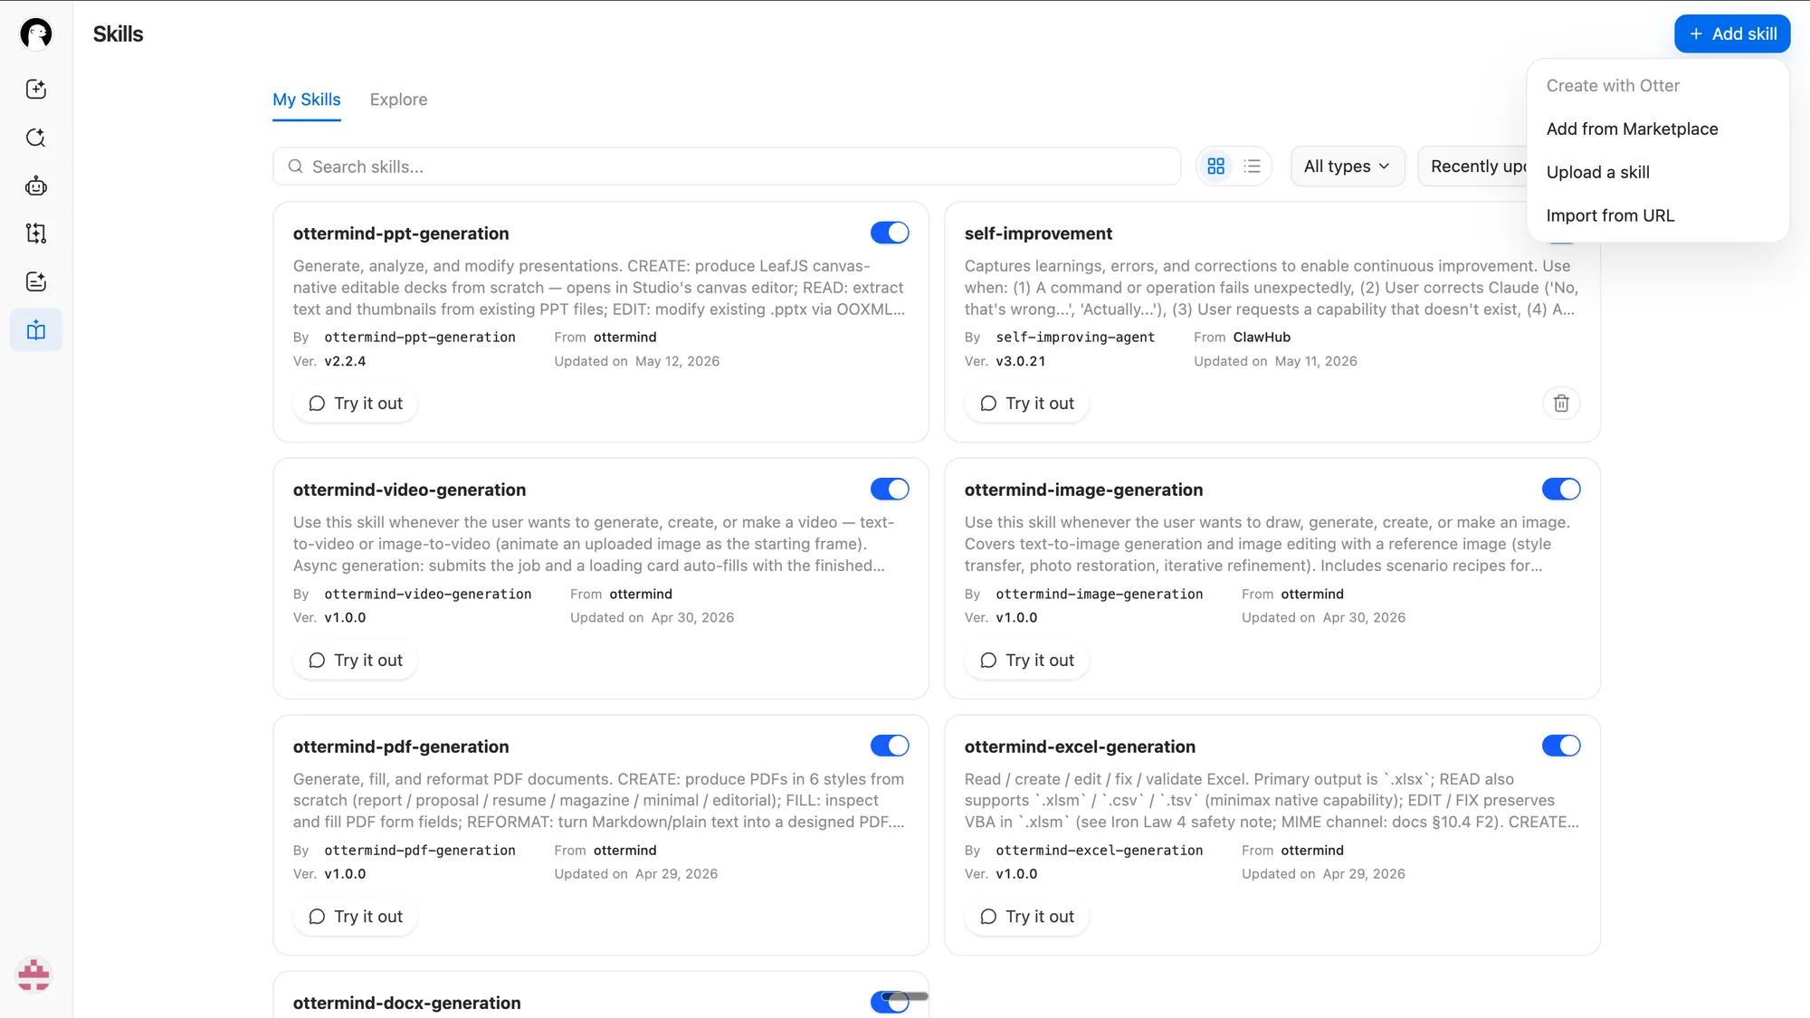Try it out for ottermind-pdf-generation
The width and height of the screenshot is (1810, 1018).
(356, 917)
